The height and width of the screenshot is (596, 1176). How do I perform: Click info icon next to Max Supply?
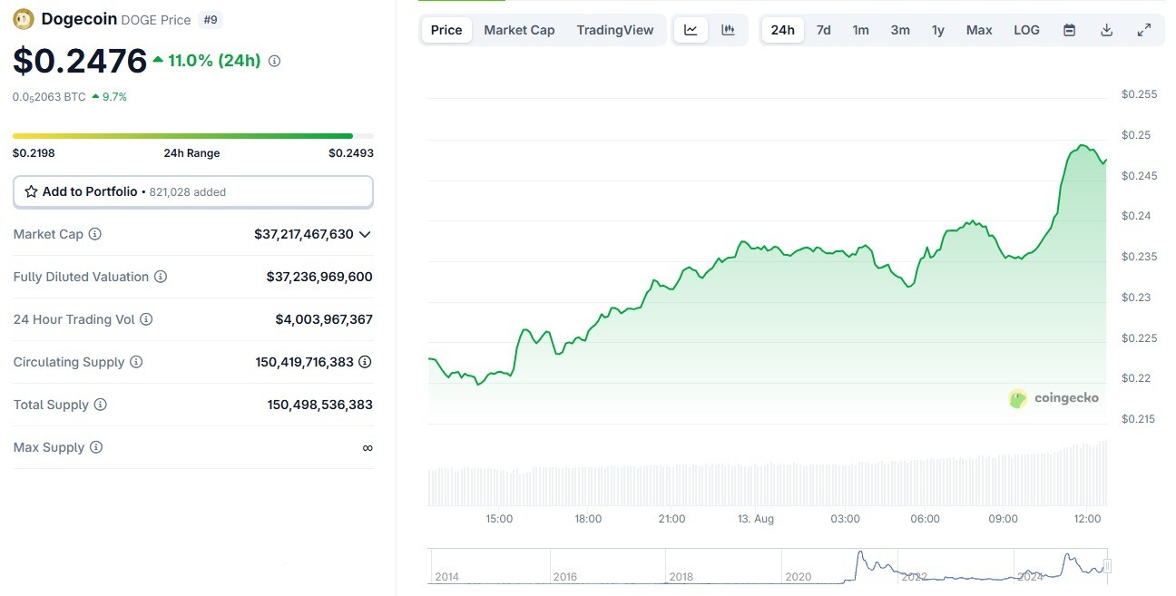(96, 447)
